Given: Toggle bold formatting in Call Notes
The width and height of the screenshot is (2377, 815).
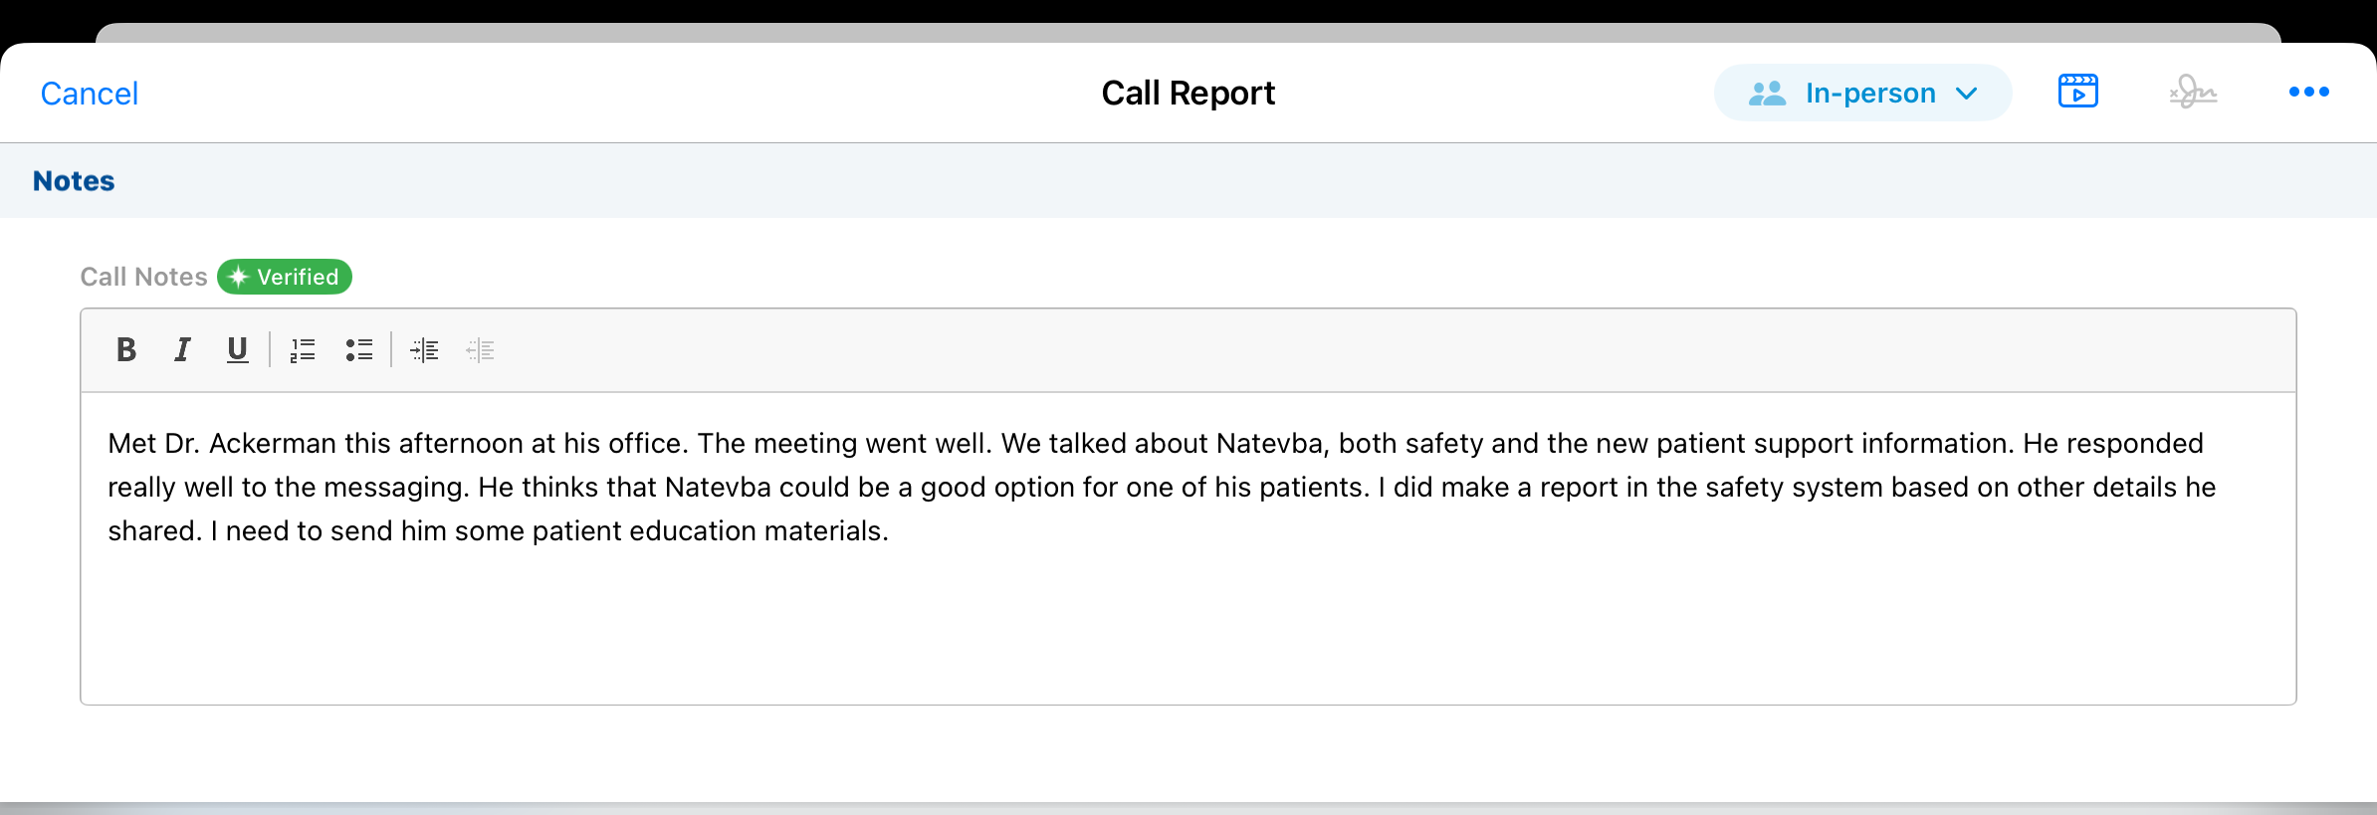Looking at the screenshot, I should [x=126, y=350].
